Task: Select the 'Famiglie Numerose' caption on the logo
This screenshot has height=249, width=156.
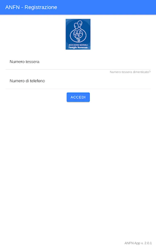Action: point(78,47)
